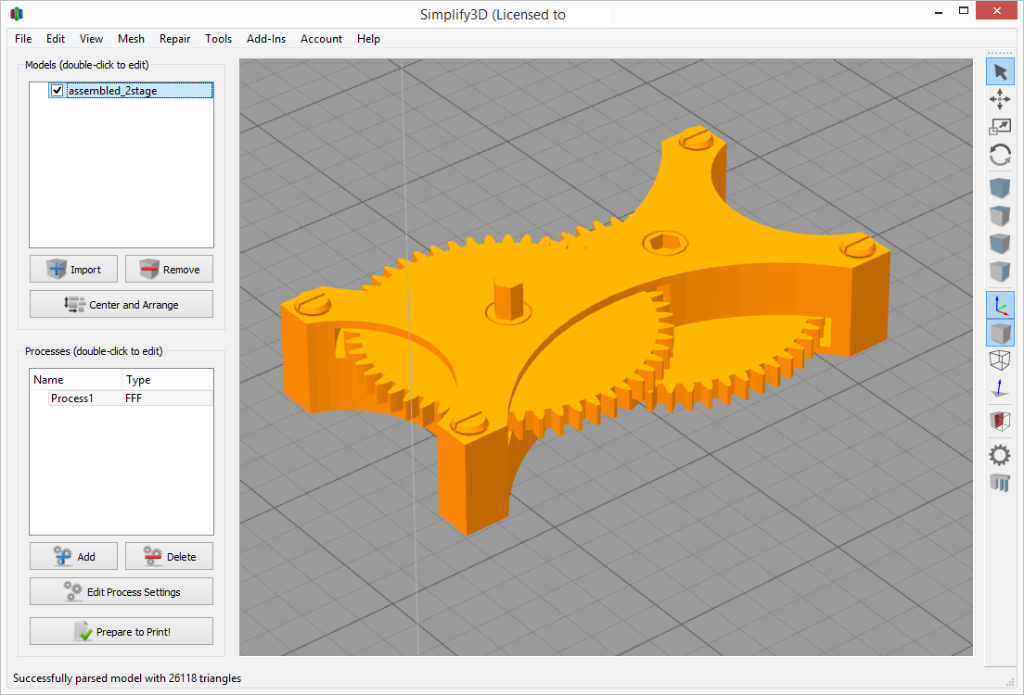Click the FFF type cell

134,398
